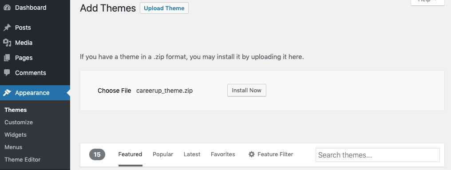Viewport: 451px width, 170px height.
Task: Click the Upload Theme button
Action: click(164, 8)
